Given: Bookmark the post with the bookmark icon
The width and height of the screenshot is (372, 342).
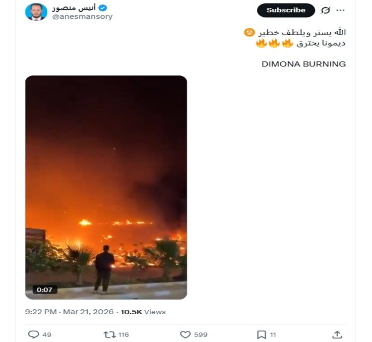Looking at the screenshot, I should point(261,335).
